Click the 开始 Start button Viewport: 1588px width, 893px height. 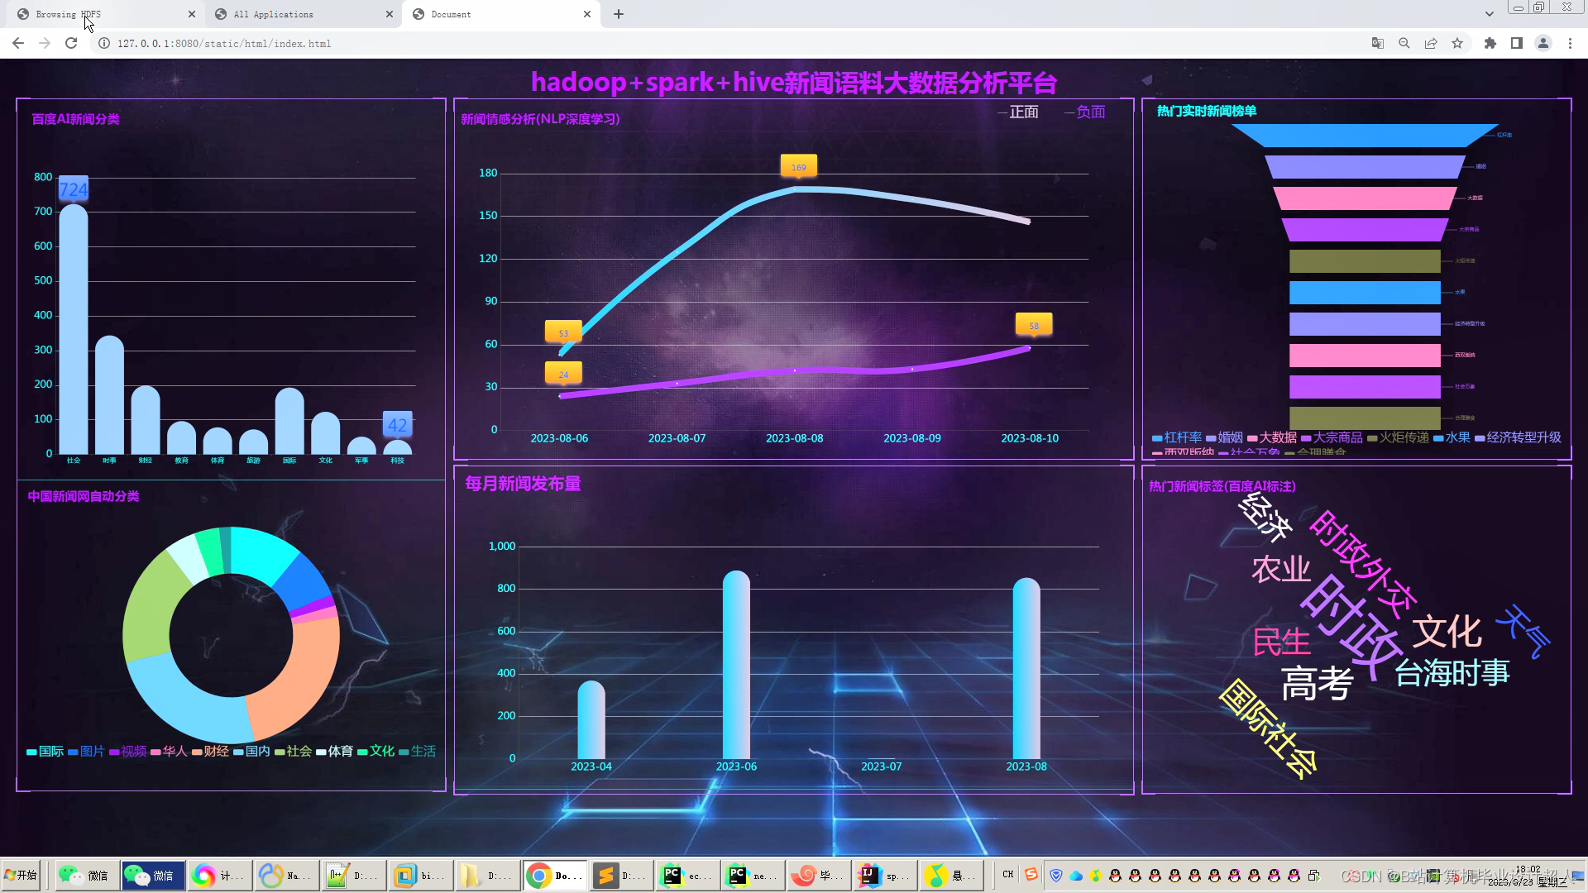[22, 875]
